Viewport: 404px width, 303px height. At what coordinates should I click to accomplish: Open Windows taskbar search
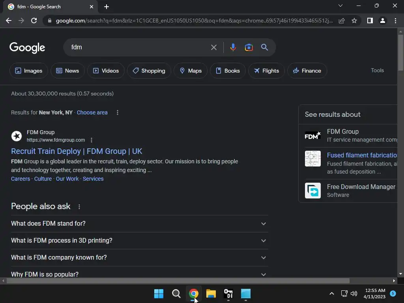[176, 294]
